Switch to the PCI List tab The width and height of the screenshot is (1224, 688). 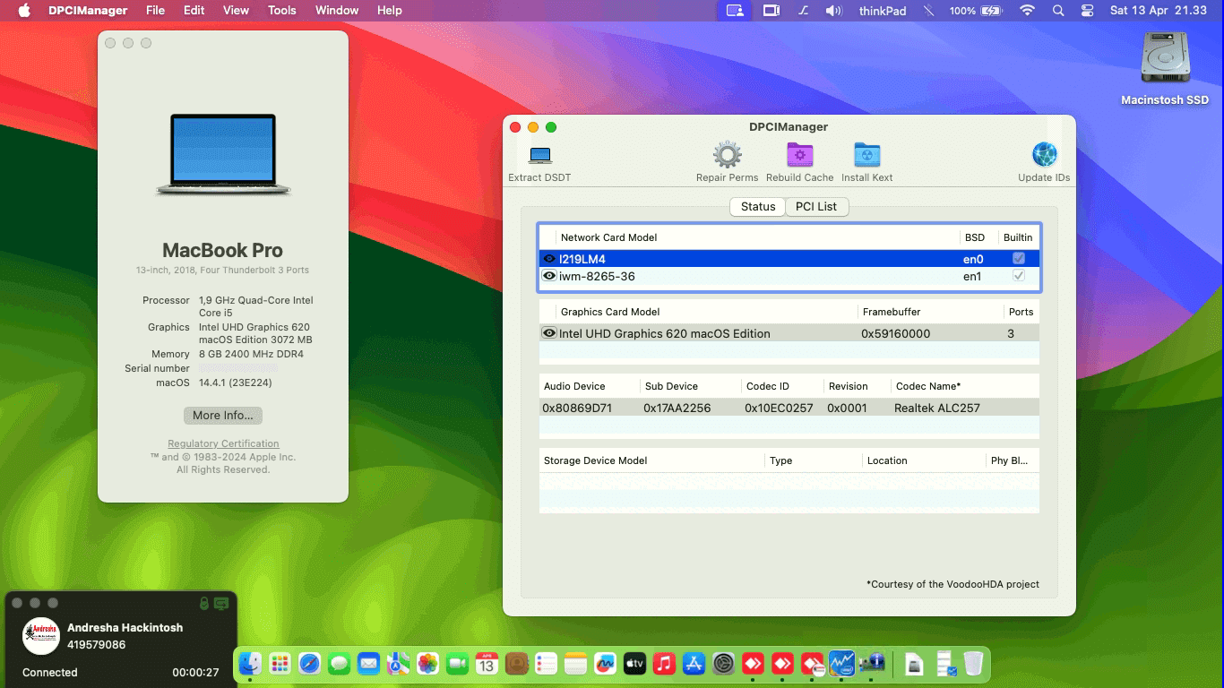(816, 206)
